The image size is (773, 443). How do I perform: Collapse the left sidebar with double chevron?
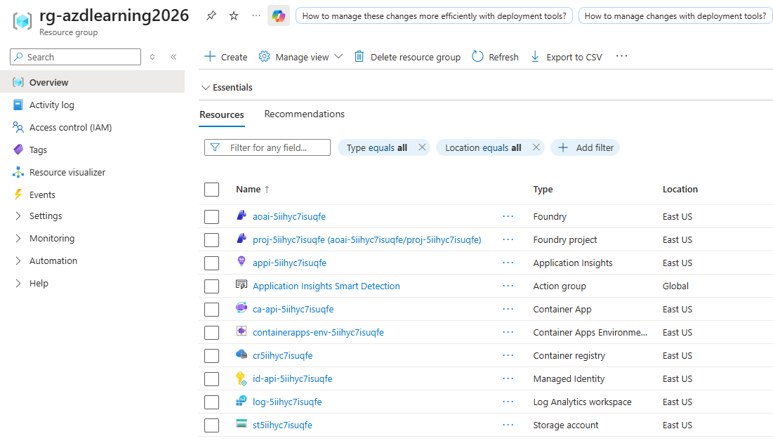tap(173, 57)
